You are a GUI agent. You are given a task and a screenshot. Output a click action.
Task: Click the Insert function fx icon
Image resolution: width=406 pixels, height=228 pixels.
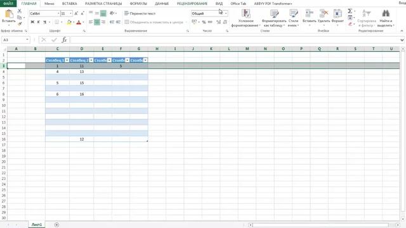64,40
